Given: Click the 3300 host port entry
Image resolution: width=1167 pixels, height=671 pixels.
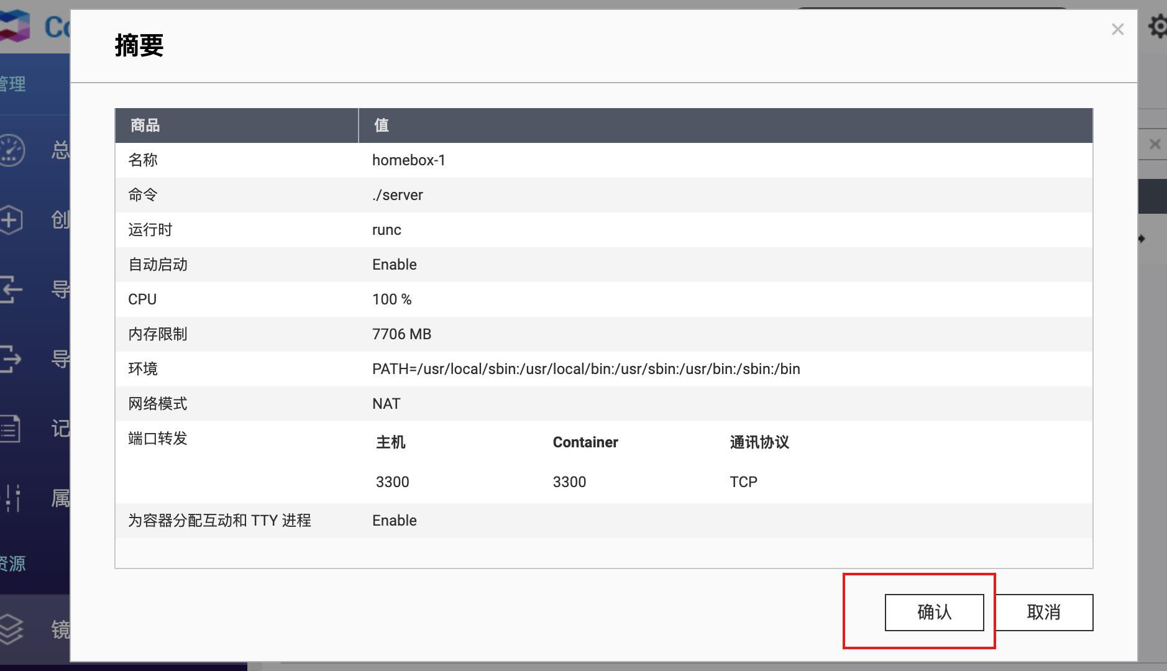Looking at the screenshot, I should (x=392, y=482).
